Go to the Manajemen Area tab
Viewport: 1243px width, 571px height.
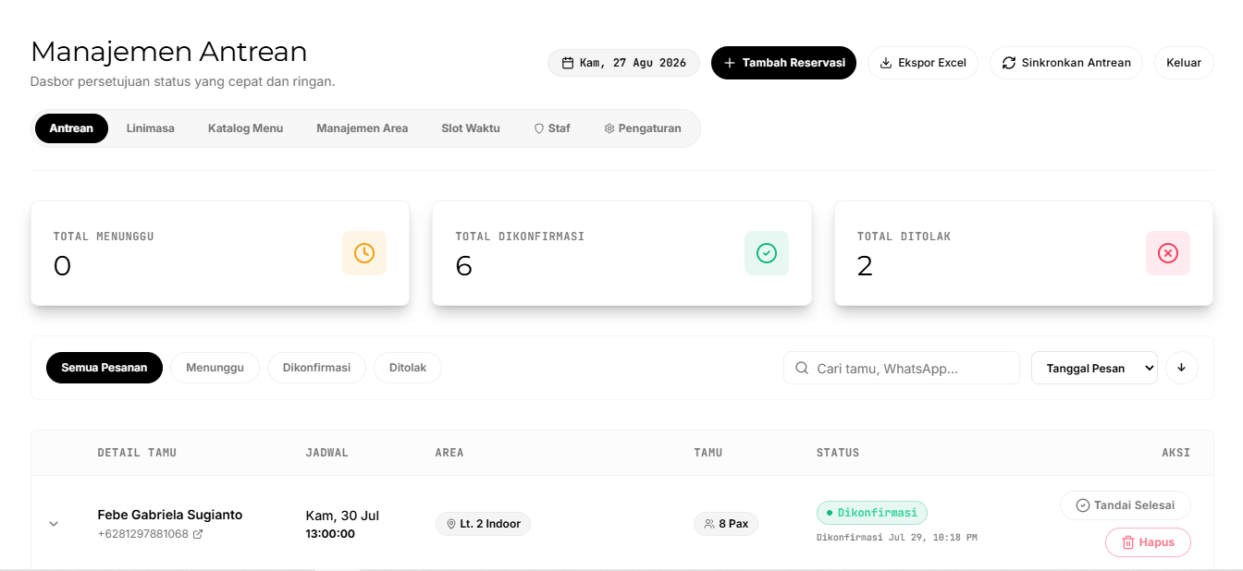[362, 128]
